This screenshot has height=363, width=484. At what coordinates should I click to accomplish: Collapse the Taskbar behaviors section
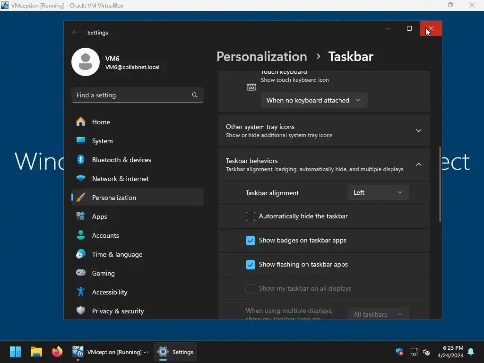[419, 164]
